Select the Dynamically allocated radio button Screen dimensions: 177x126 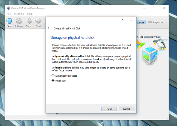coord(53,76)
